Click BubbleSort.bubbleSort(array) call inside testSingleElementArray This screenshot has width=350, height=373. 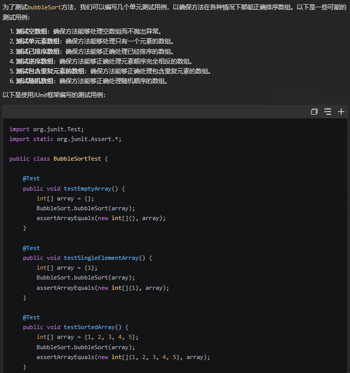[x=86, y=277]
